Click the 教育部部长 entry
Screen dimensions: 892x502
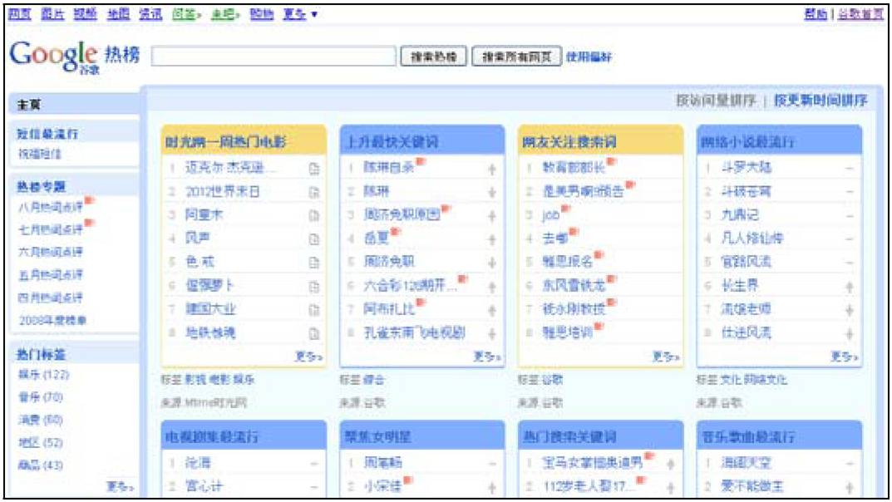point(574,168)
